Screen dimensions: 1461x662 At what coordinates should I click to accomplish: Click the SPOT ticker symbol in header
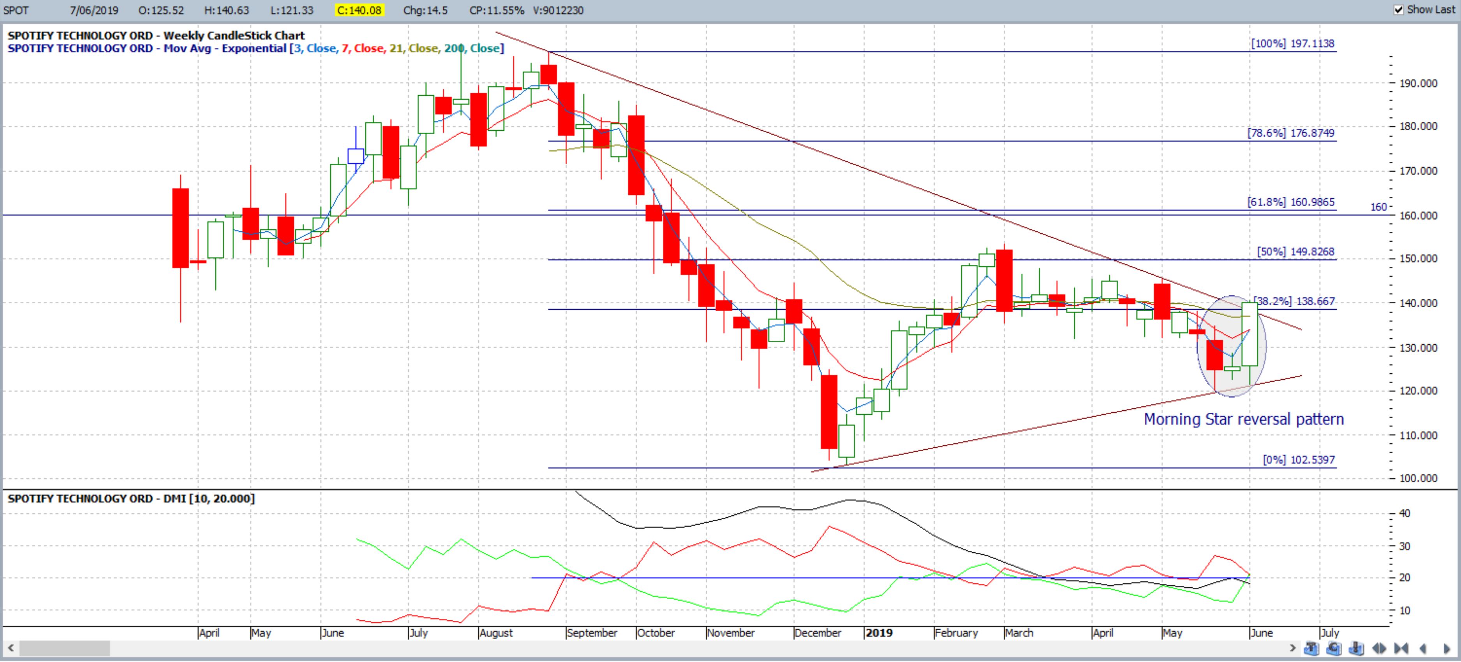(x=16, y=10)
